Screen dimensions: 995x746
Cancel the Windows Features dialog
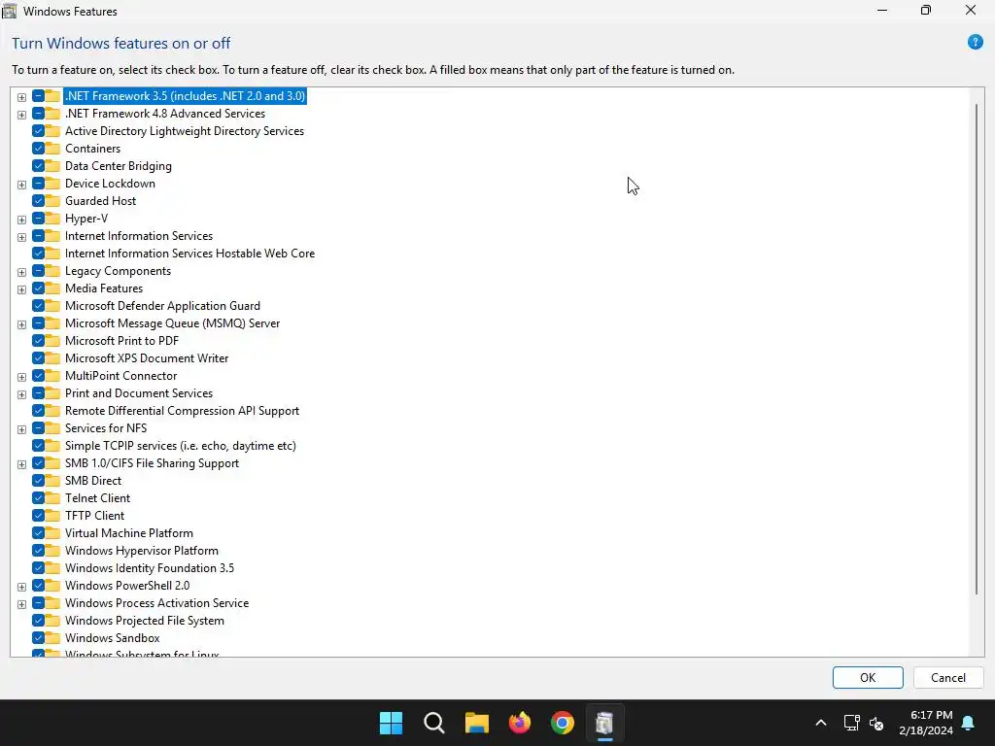click(948, 677)
